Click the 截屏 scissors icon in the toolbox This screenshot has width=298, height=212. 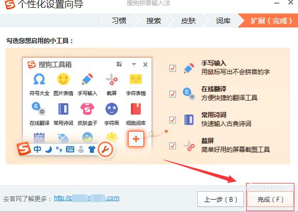click(x=112, y=79)
